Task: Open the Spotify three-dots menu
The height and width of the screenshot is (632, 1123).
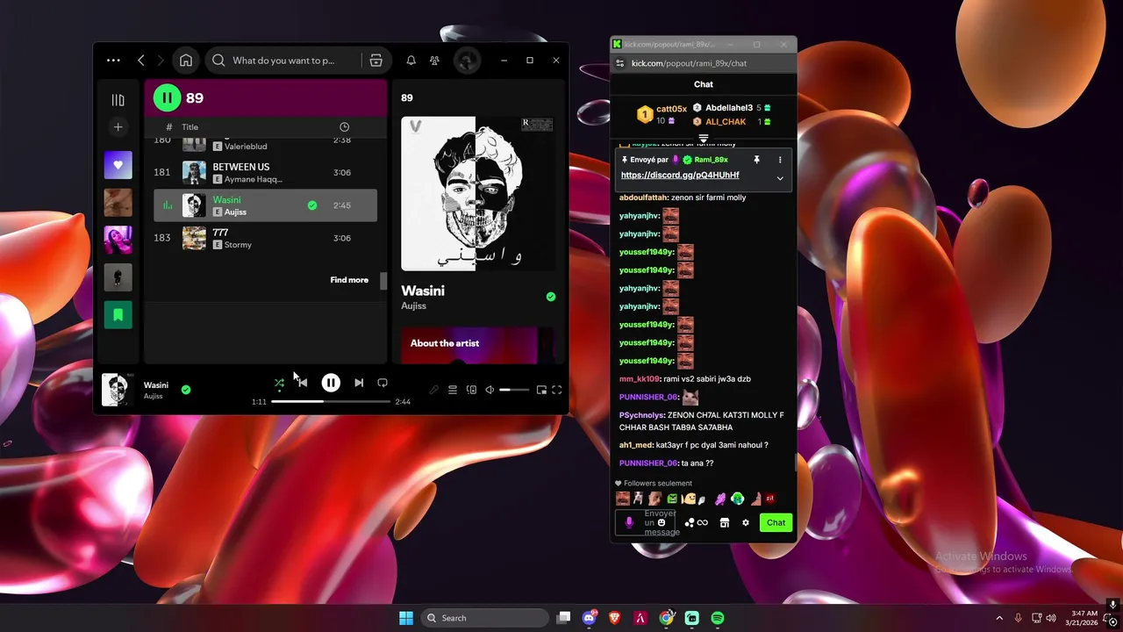Action: [x=113, y=61]
